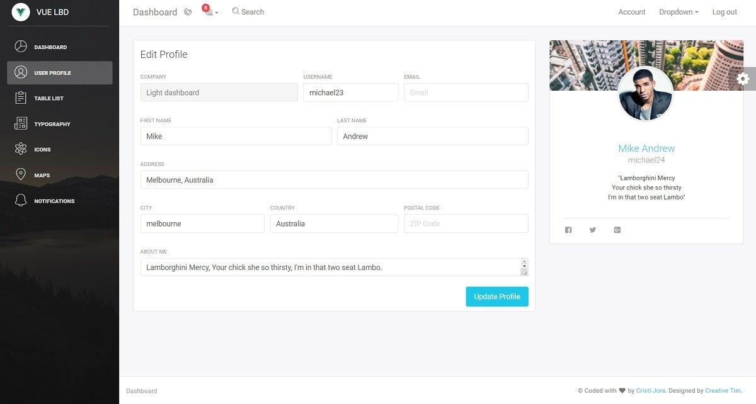756x404 pixels.
Task: Open the Typography section icon
Action: [21, 123]
